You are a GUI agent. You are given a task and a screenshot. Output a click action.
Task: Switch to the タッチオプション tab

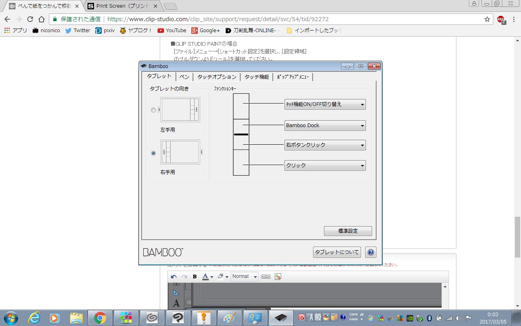pyautogui.click(x=217, y=77)
